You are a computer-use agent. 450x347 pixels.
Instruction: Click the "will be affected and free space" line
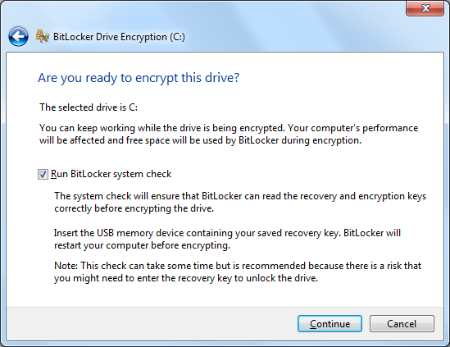pos(200,140)
